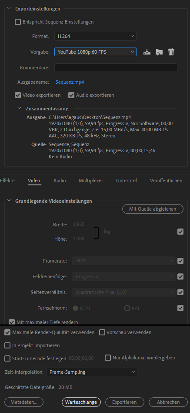Screen dimensions: 190x413
Task: Click the Exportieren button
Action: coord(125,402)
